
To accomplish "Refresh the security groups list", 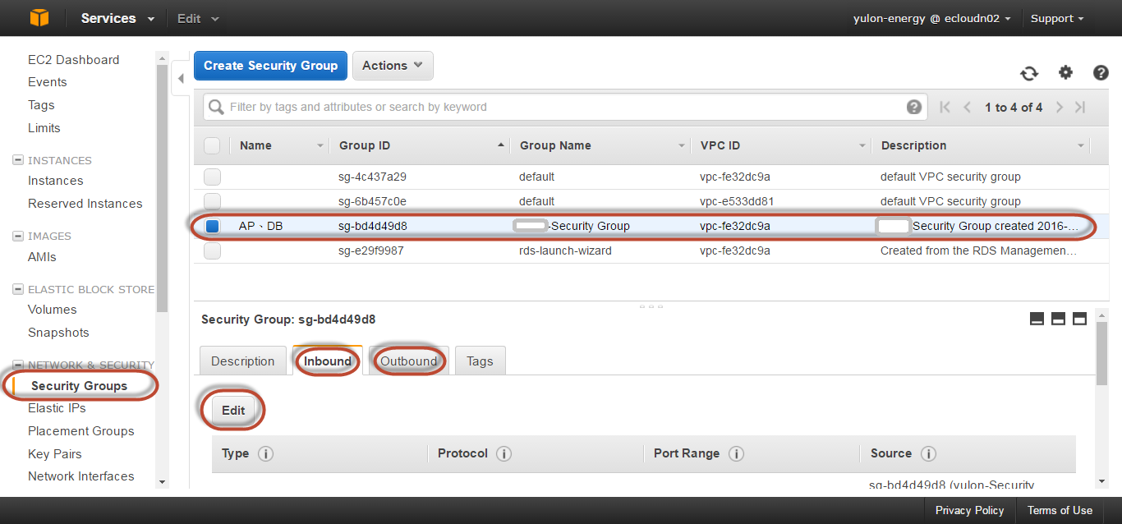I will pyautogui.click(x=1029, y=73).
